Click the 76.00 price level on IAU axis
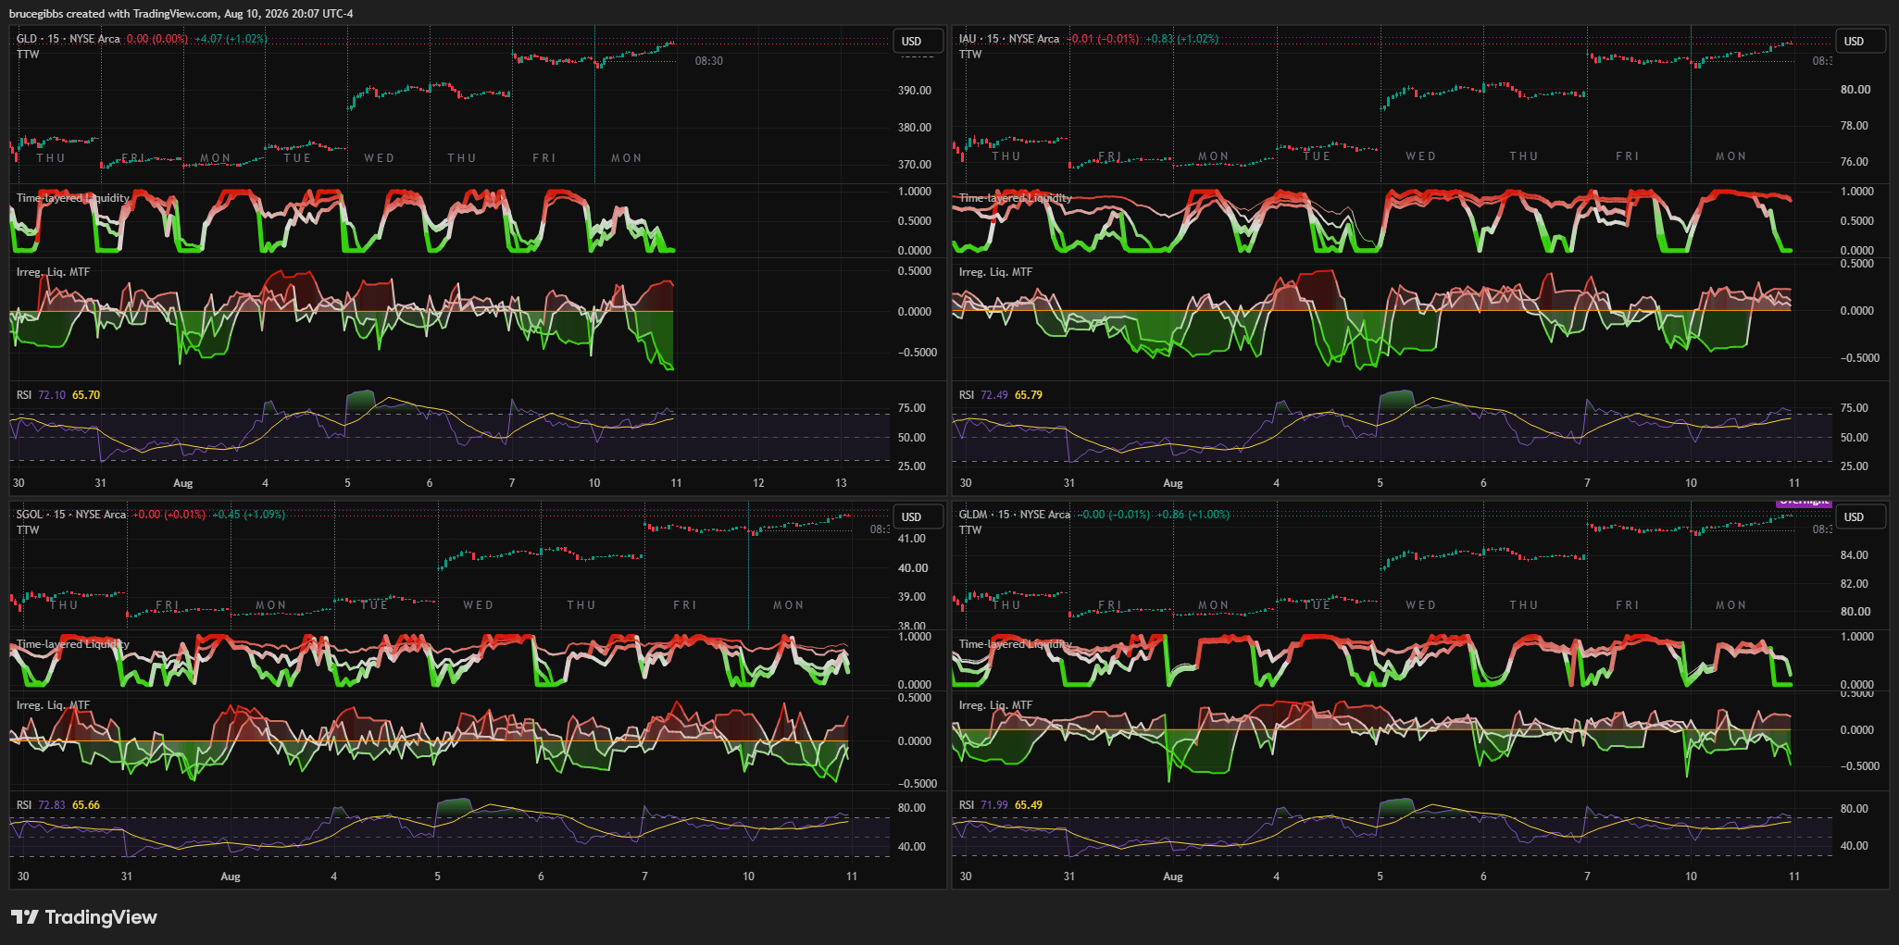Image resolution: width=1899 pixels, height=945 pixels. click(x=1855, y=162)
